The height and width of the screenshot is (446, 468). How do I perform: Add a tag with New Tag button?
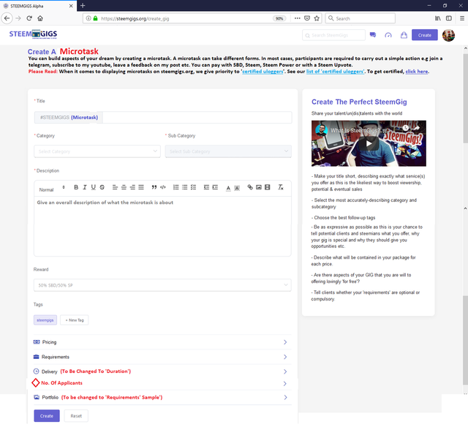coord(75,320)
